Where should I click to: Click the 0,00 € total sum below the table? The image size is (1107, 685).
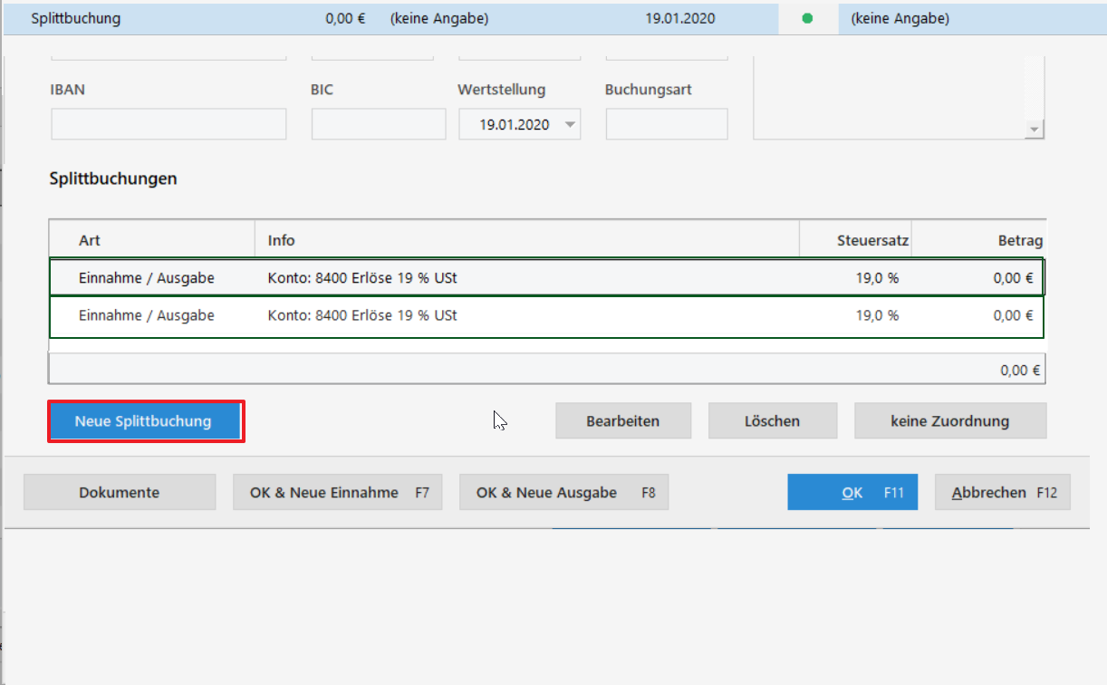coord(1020,370)
